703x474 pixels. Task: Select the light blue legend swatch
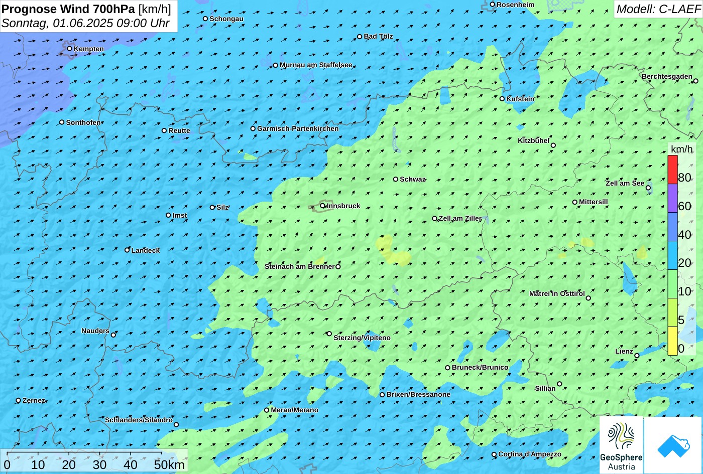[x=672, y=256]
